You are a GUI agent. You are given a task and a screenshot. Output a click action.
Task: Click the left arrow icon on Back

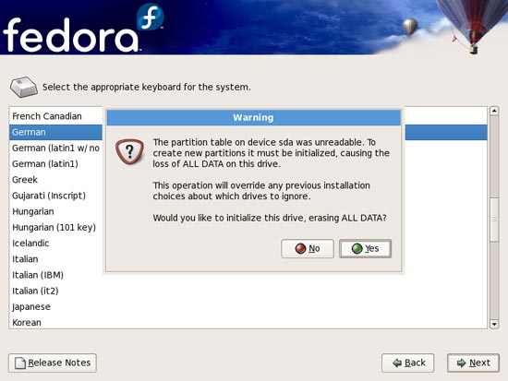[x=397, y=363]
